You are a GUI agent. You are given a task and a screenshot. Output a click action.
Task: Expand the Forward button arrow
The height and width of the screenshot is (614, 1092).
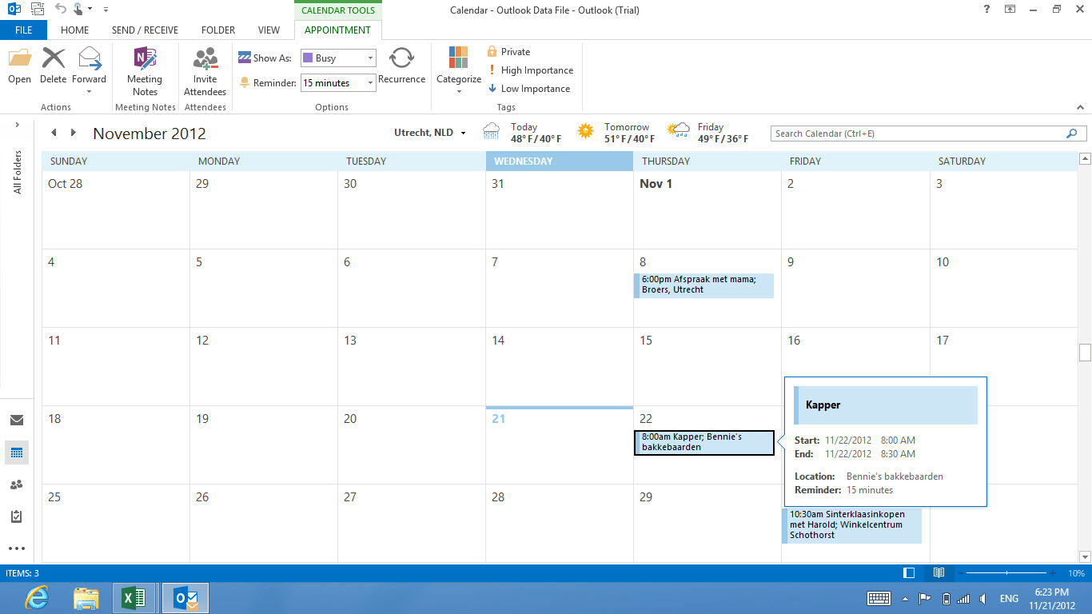pos(89,91)
